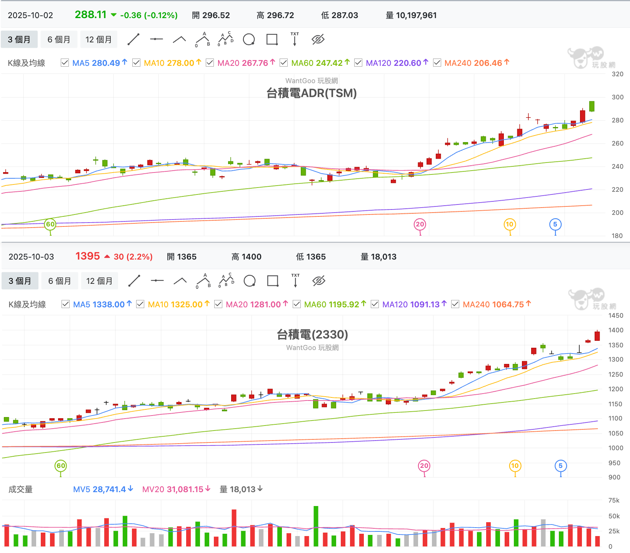Click the MV5 28,741.4 volume average label

pyautogui.click(x=103, y=489)
